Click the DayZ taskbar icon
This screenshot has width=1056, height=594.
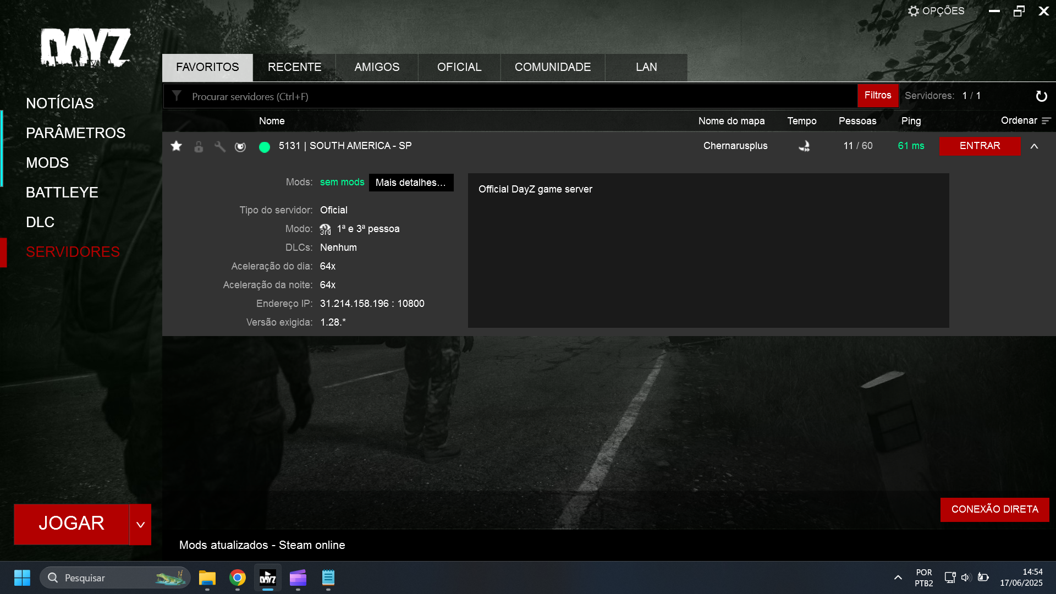268,578
